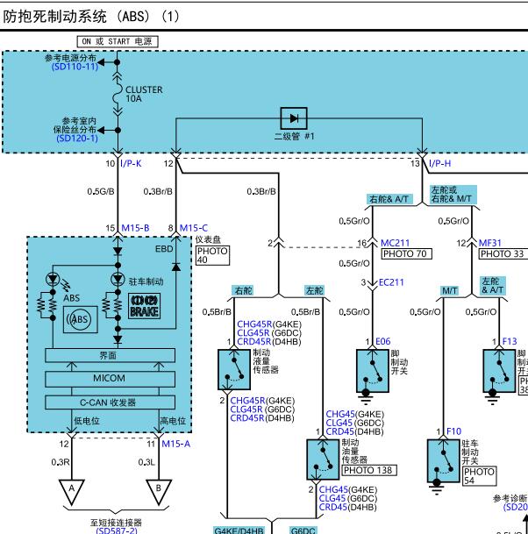Click the title '防抱死制动系统 (ABS) (1)'

coord(91,17)
